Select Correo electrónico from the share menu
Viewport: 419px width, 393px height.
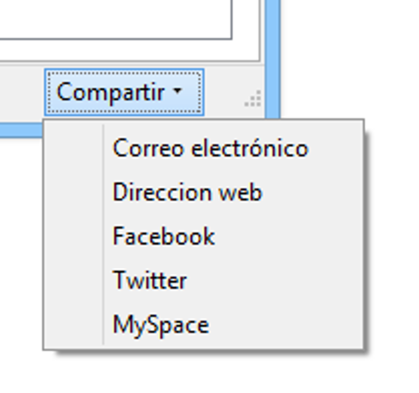click(210, 148)
